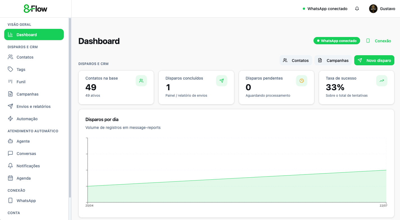Click the Contatos people icon in sidebar

(x=10, y=57)
